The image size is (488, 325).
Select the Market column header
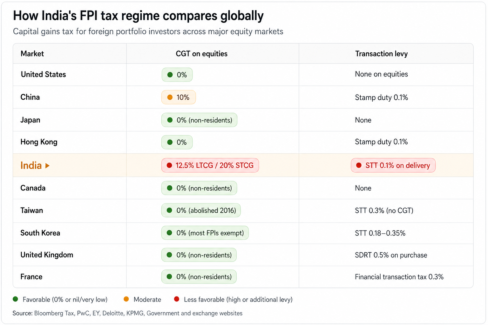(x=32, y=54)
